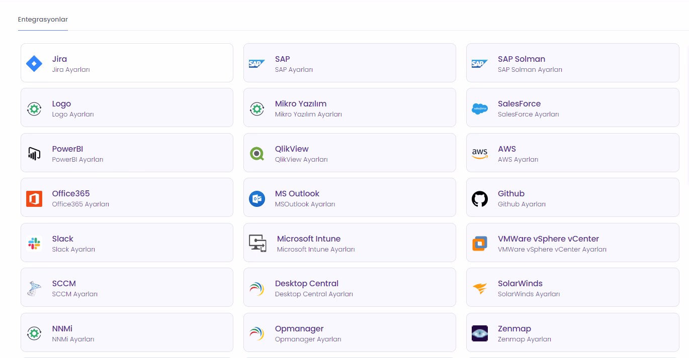
Task: Click 'Logo Ayarları' text
Action: pyautogui.click(x=73, y=114)
